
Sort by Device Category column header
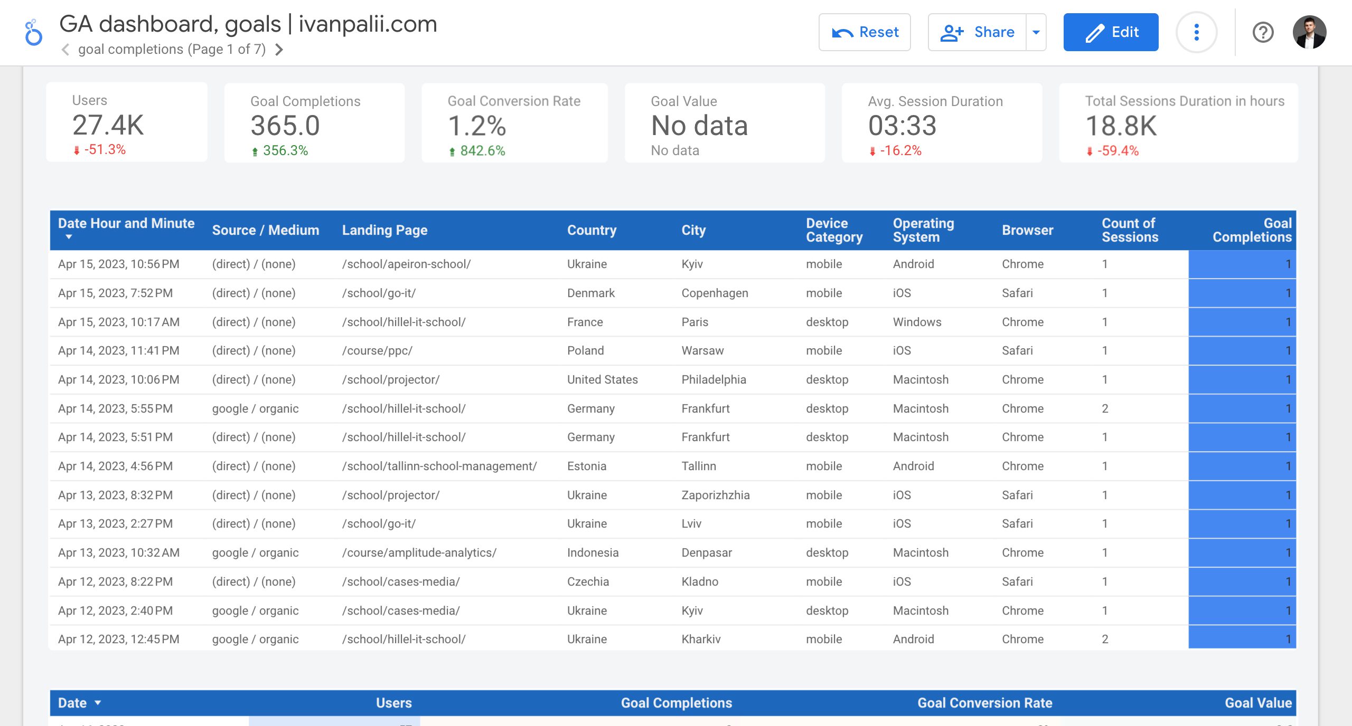[x=834, y=230]
